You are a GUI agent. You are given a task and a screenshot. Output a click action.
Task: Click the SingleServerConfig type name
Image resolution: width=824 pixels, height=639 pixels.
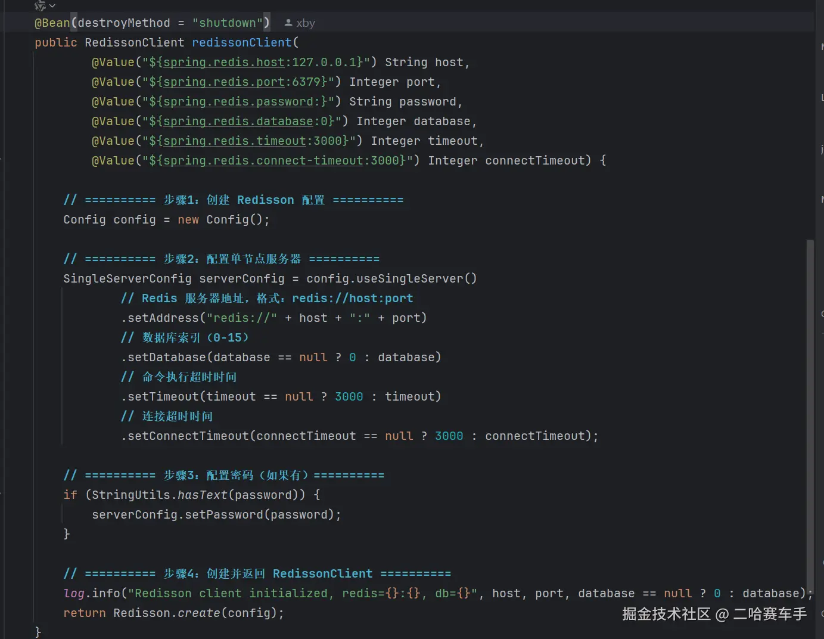tap(128, 278)
